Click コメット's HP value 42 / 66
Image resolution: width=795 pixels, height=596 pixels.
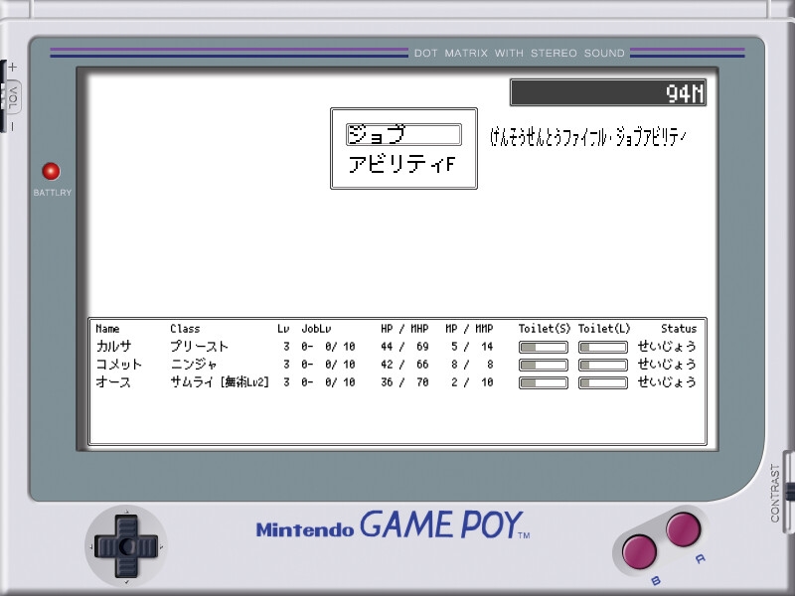point(404,365)
